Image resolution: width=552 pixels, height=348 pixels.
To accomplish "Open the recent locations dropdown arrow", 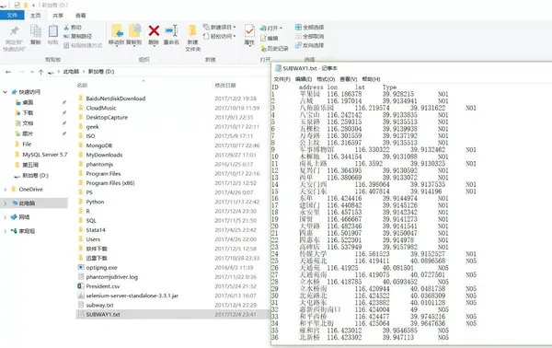I will (31, 72).
